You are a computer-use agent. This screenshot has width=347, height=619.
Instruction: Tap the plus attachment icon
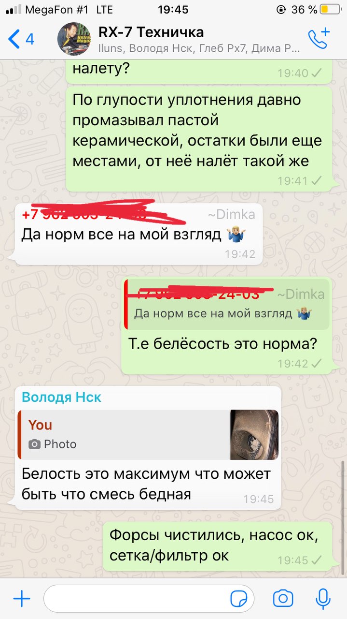(x=21, y=599)
